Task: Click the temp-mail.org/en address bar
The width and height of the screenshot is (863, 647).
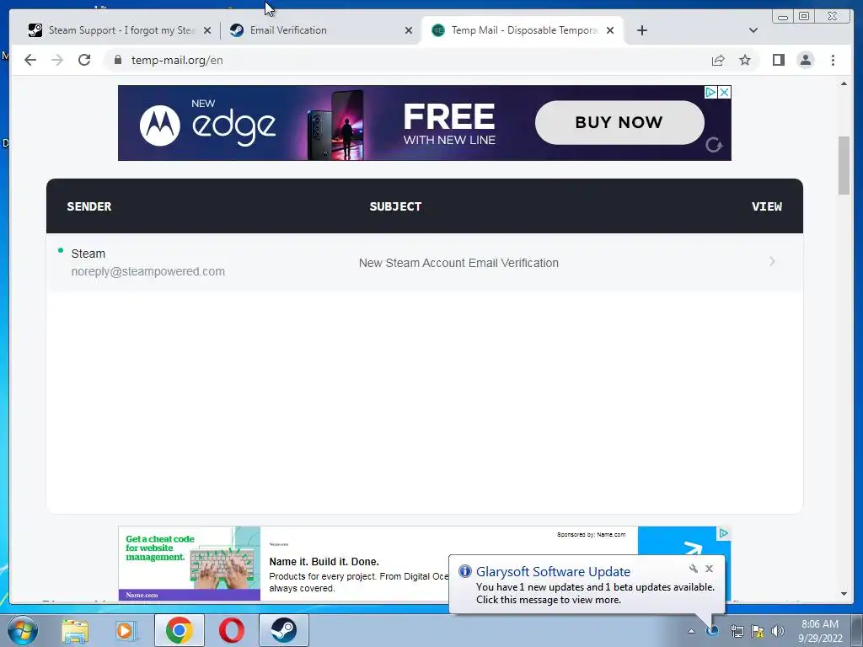Action: coord(405,60)
